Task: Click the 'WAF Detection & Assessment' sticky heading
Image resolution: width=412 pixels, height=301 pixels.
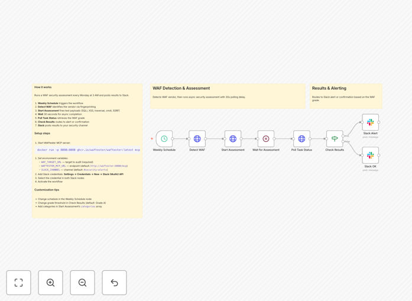Action: pyautogui.click(x=181, y=88)
